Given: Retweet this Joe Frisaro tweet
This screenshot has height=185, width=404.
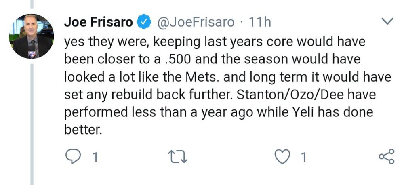Looking at the screenshot, I should click(x=177, y=157).
